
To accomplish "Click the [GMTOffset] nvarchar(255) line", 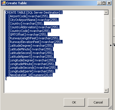I will (x=28, y=34).
